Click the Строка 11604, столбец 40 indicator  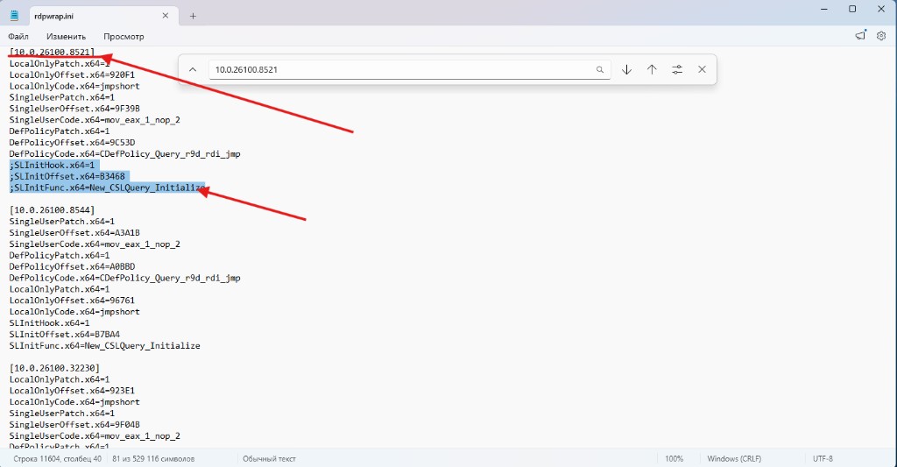point(57,458)
